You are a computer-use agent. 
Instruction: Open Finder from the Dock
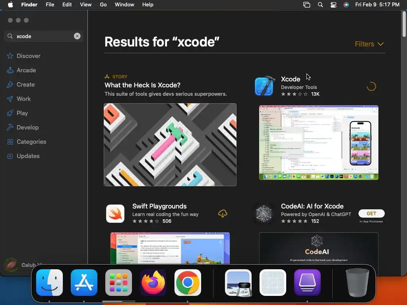pyautogui.click(x=49, y=282)
